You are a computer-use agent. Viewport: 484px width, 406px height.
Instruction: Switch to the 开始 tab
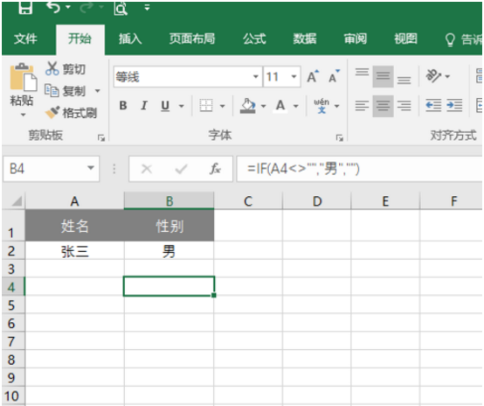point(80,39)
